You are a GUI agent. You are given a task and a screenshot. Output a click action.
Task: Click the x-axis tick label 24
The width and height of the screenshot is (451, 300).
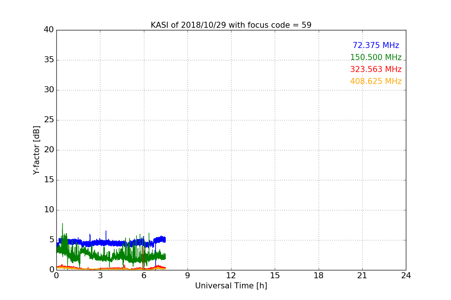pyautogui.click(x=406, y=276)
